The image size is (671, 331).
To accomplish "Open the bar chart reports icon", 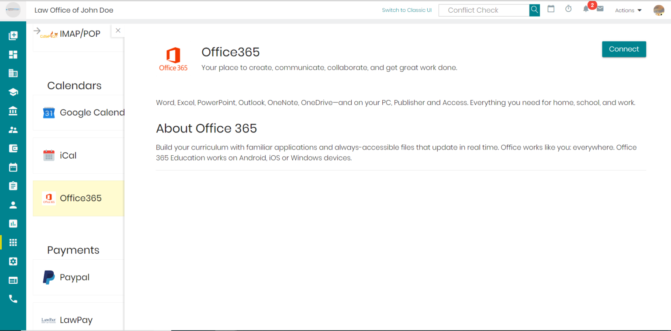I will [13, 224].
